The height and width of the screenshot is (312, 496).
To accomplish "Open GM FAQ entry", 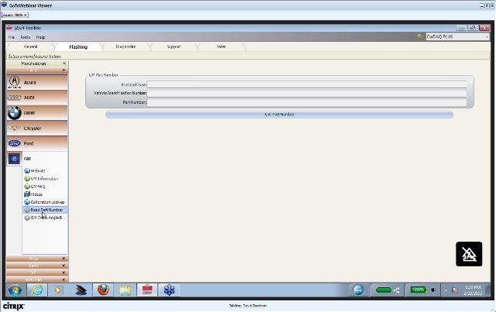I will (38, 187).
